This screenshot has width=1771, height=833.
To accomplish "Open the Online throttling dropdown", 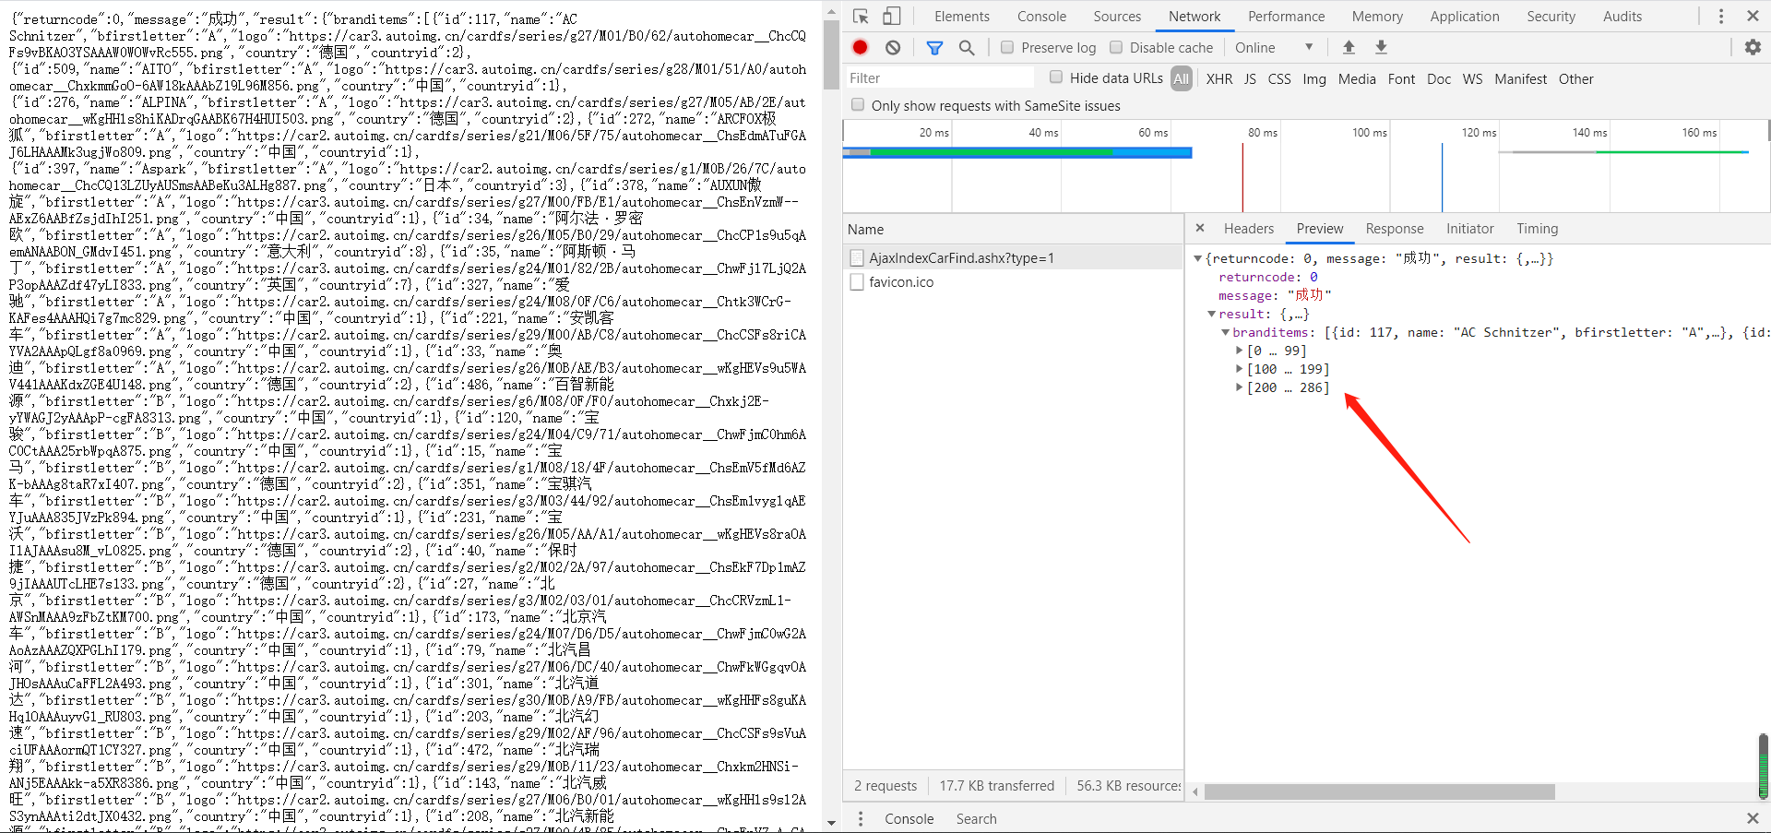I will pyautogui.click(x=1274, y=47).
